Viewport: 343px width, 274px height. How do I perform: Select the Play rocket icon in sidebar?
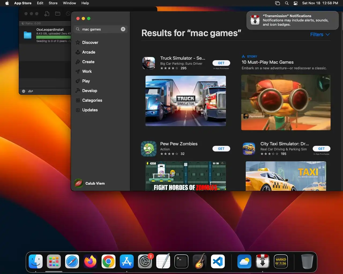78,81
